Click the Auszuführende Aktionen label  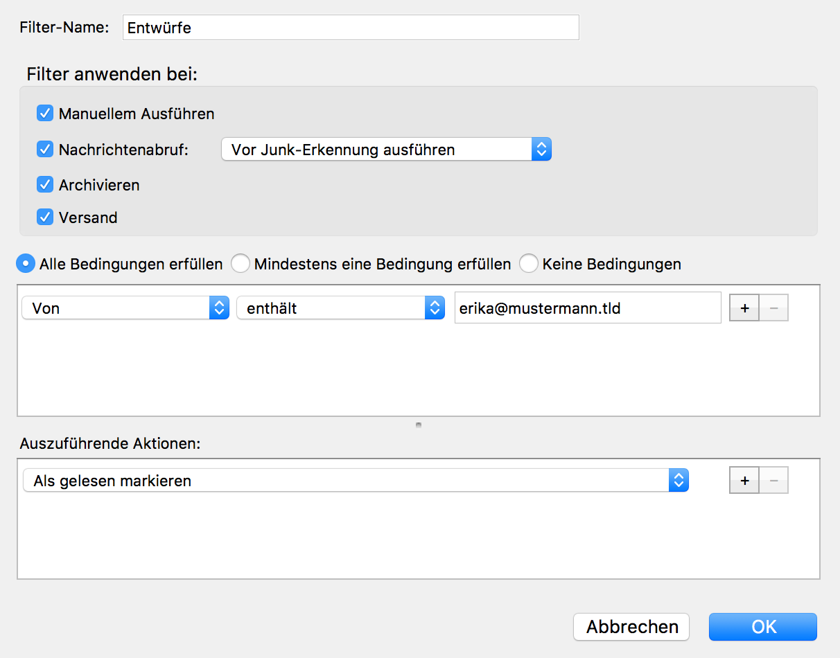point(110,443)
